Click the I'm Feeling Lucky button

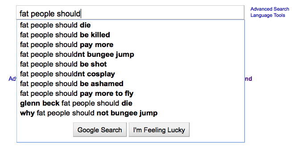159,130
